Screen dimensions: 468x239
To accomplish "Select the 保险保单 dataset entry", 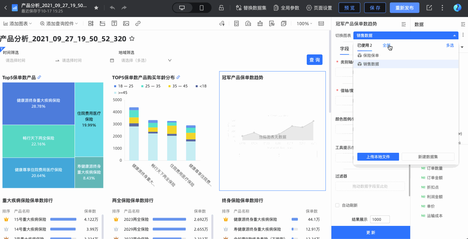I will point(371,55).
